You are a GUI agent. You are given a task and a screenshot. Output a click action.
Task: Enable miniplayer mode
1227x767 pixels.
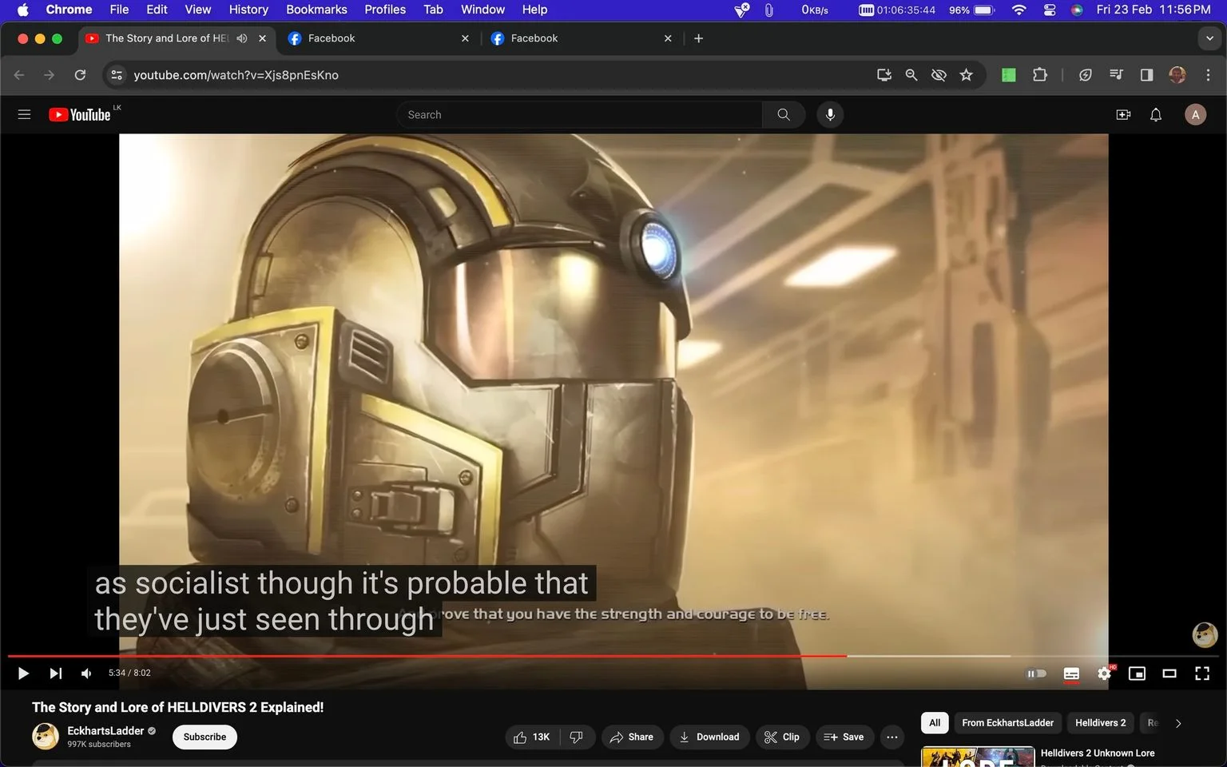pos(1137,674)
